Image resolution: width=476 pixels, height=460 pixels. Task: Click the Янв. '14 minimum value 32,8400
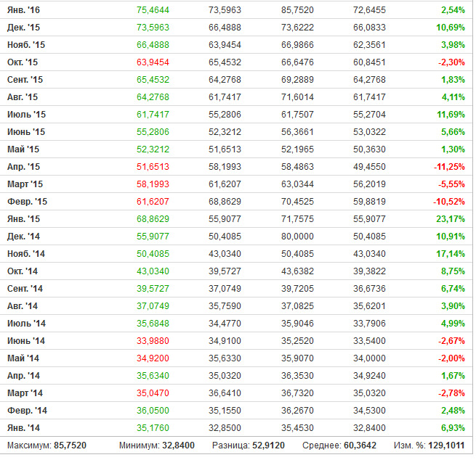coord(369,428)
